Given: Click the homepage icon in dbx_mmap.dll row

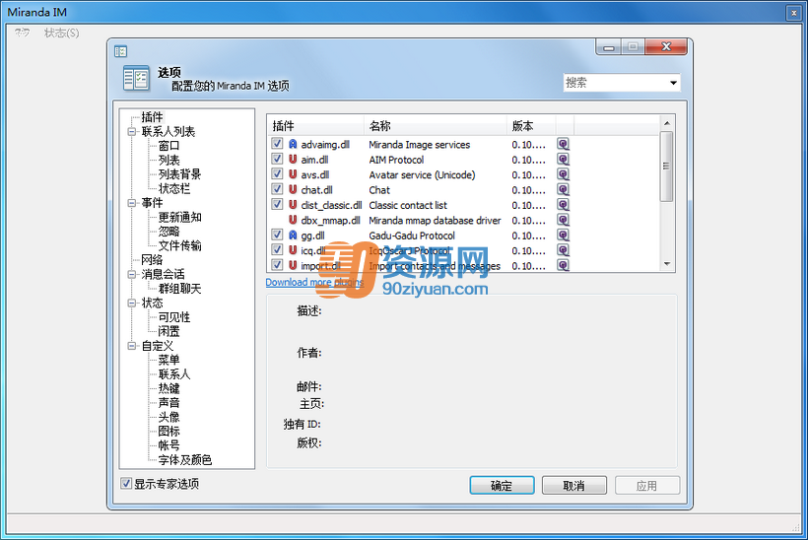Looking at the screenshot, I should click(x=564, y=220).
